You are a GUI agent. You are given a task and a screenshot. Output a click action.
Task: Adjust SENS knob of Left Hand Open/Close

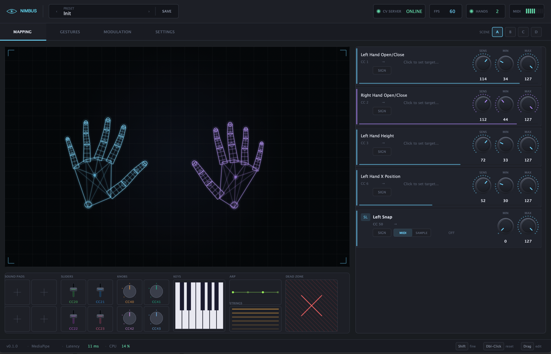click(x=483, y=64)
